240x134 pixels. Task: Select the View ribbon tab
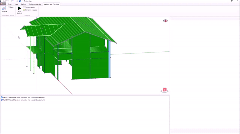(16, 4)
